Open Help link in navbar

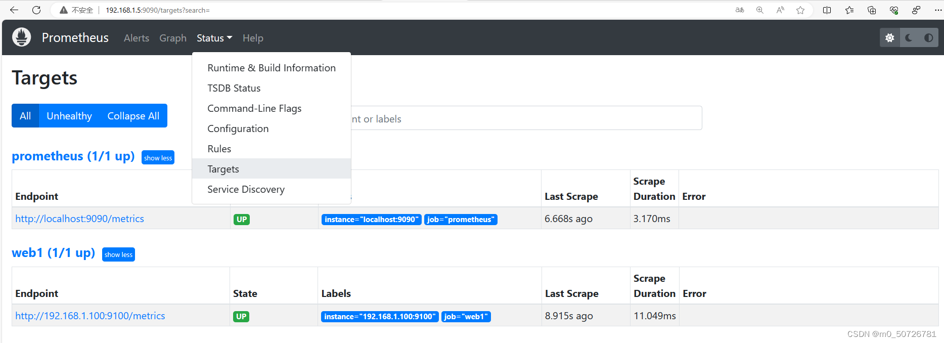pyautogui.click(x=253, y=38)
